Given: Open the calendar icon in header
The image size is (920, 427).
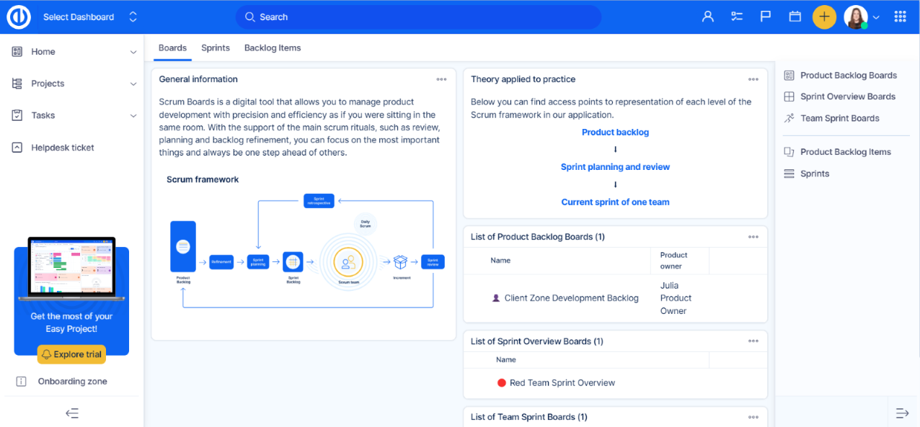Looking at the screenshot, I should pos(795,17).
